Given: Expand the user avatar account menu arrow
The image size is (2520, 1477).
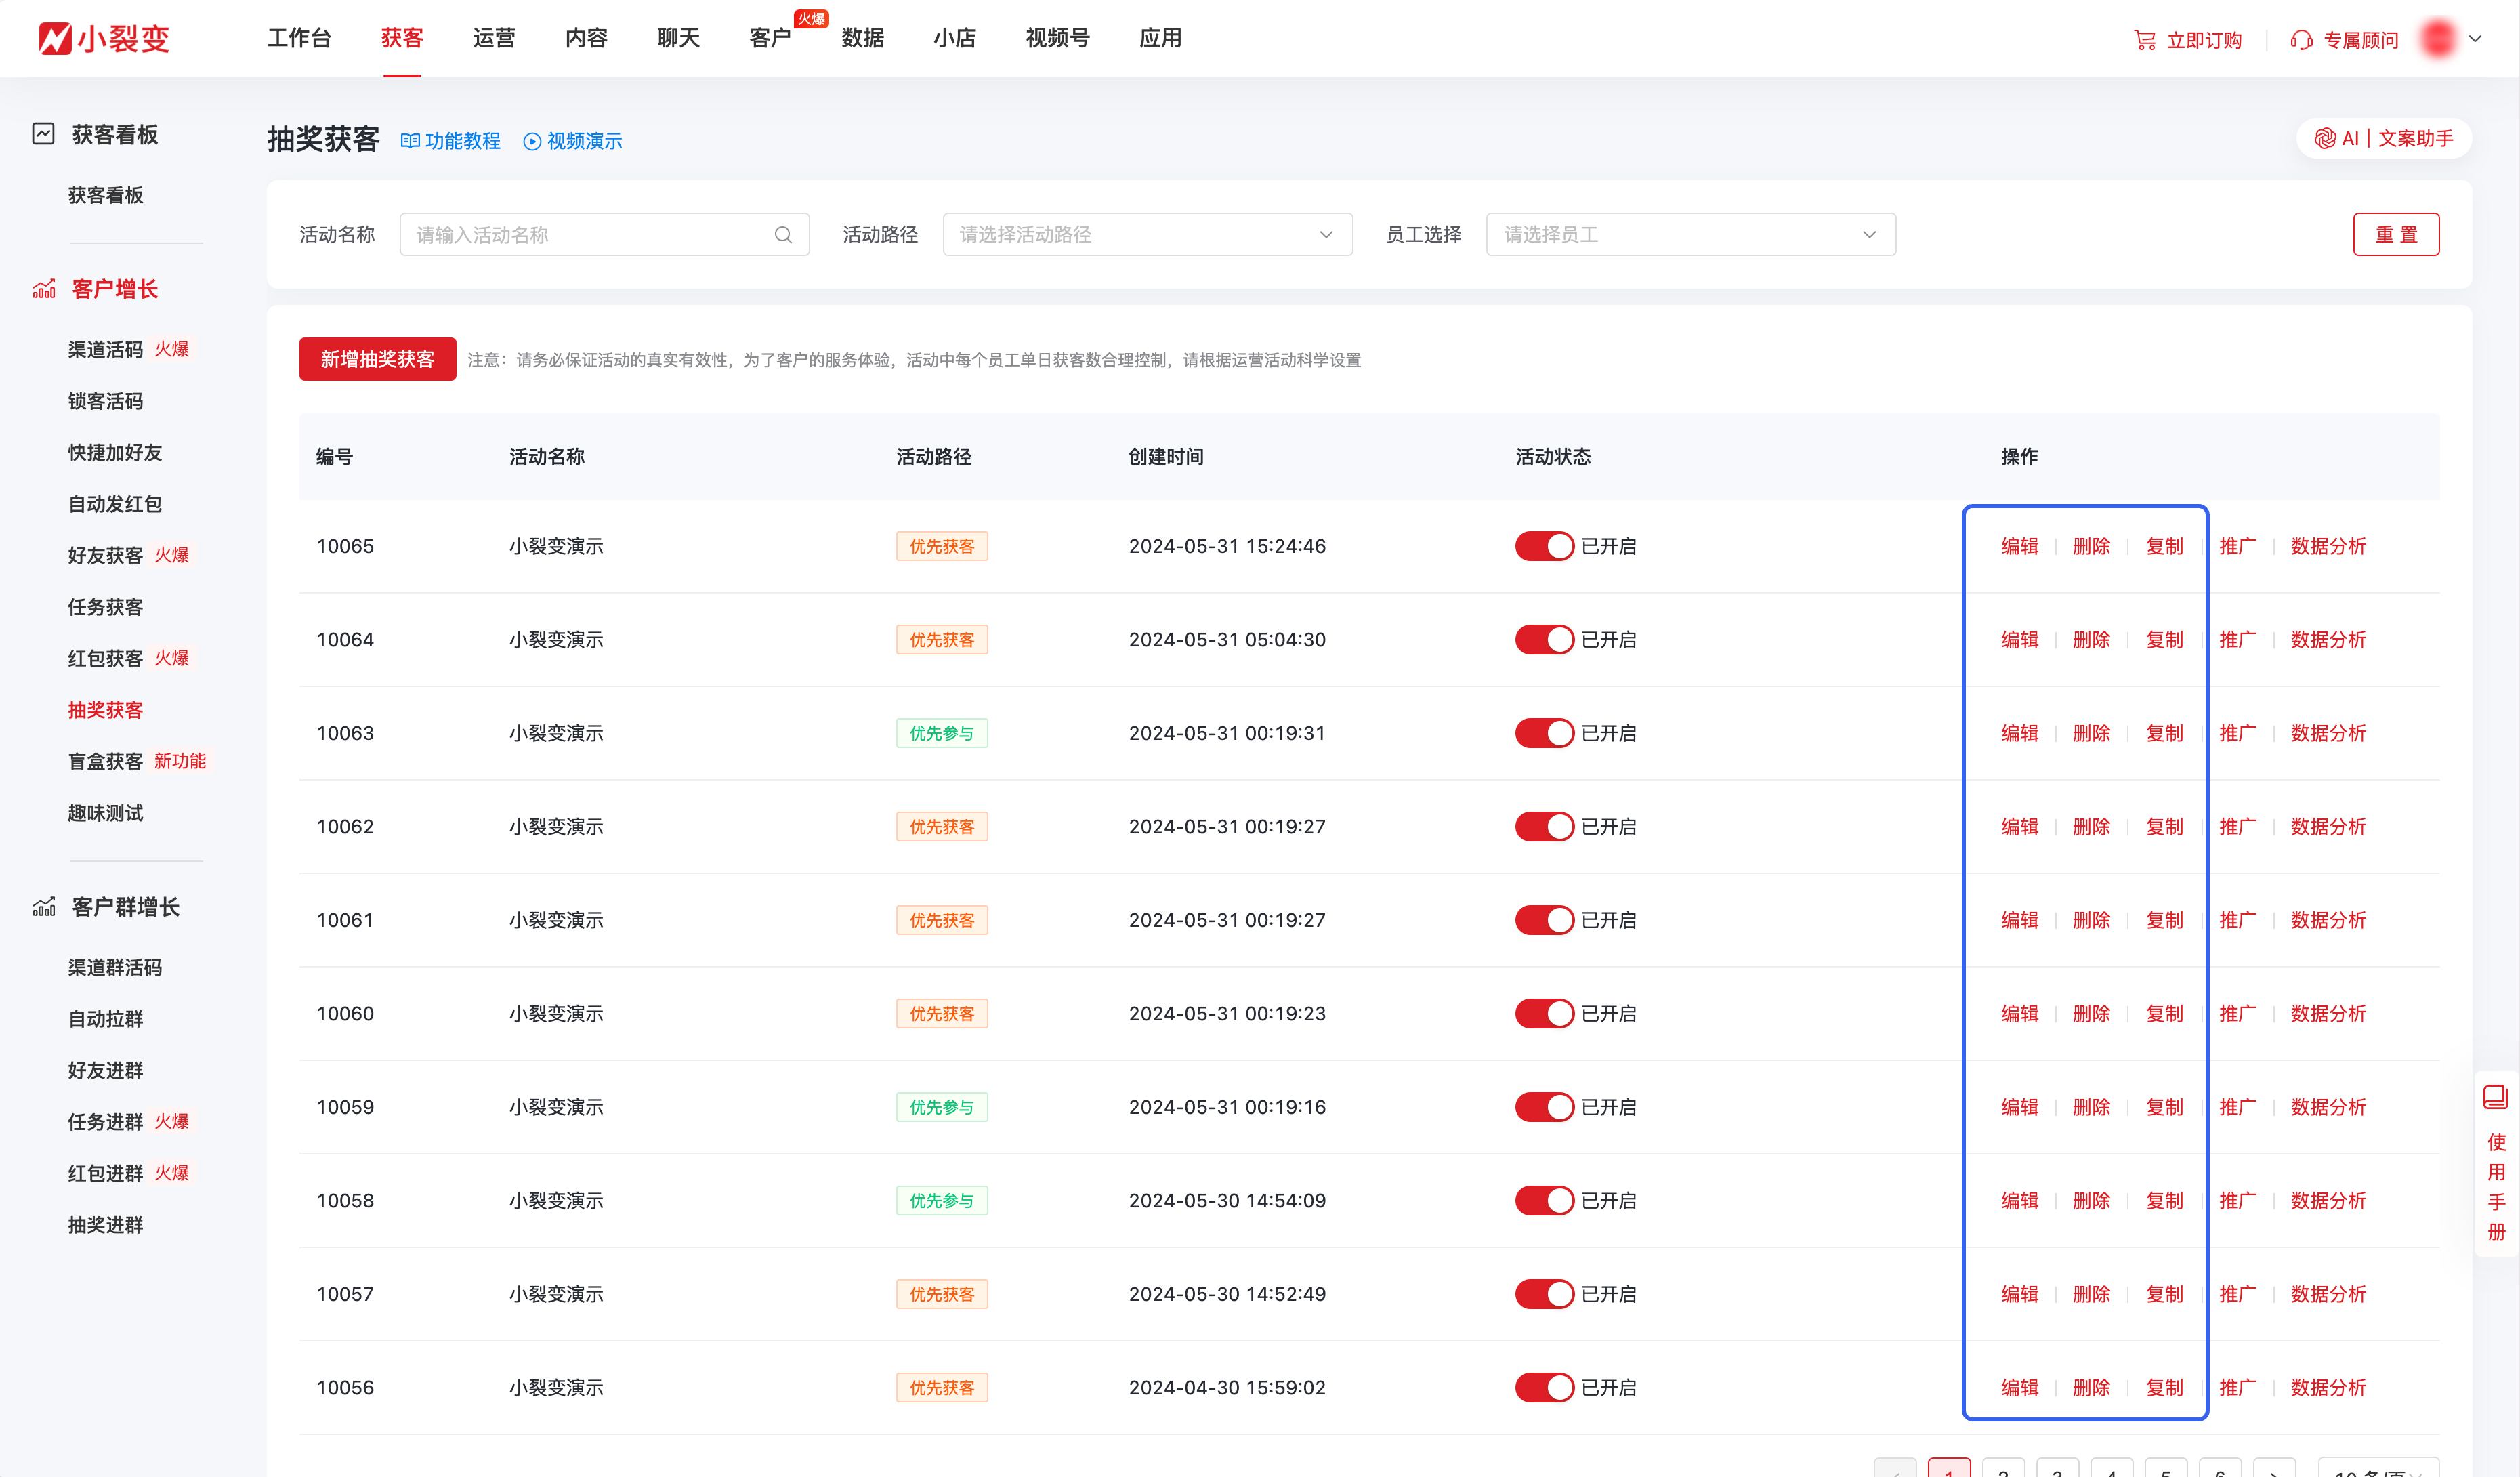Looking at the screenshot, I should 2475,39.
